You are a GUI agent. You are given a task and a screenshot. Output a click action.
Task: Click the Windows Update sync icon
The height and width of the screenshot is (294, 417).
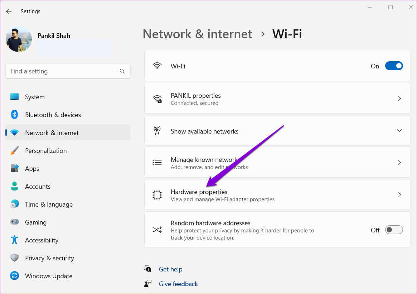tap(14, 276)
